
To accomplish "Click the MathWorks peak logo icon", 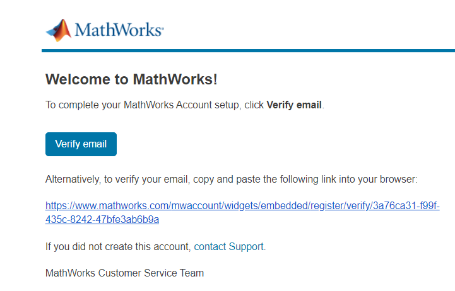I will click(59, 30).
